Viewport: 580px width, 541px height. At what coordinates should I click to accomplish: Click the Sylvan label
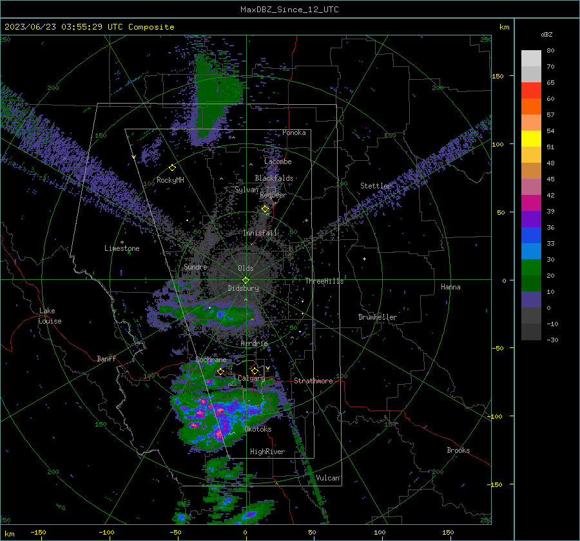point(247,190)
